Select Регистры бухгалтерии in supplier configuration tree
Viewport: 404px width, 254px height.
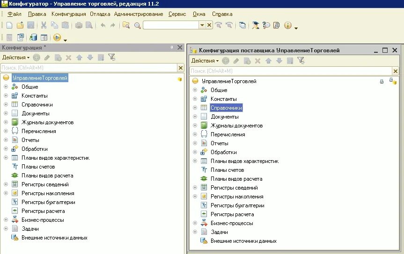(x=237, y=205)
